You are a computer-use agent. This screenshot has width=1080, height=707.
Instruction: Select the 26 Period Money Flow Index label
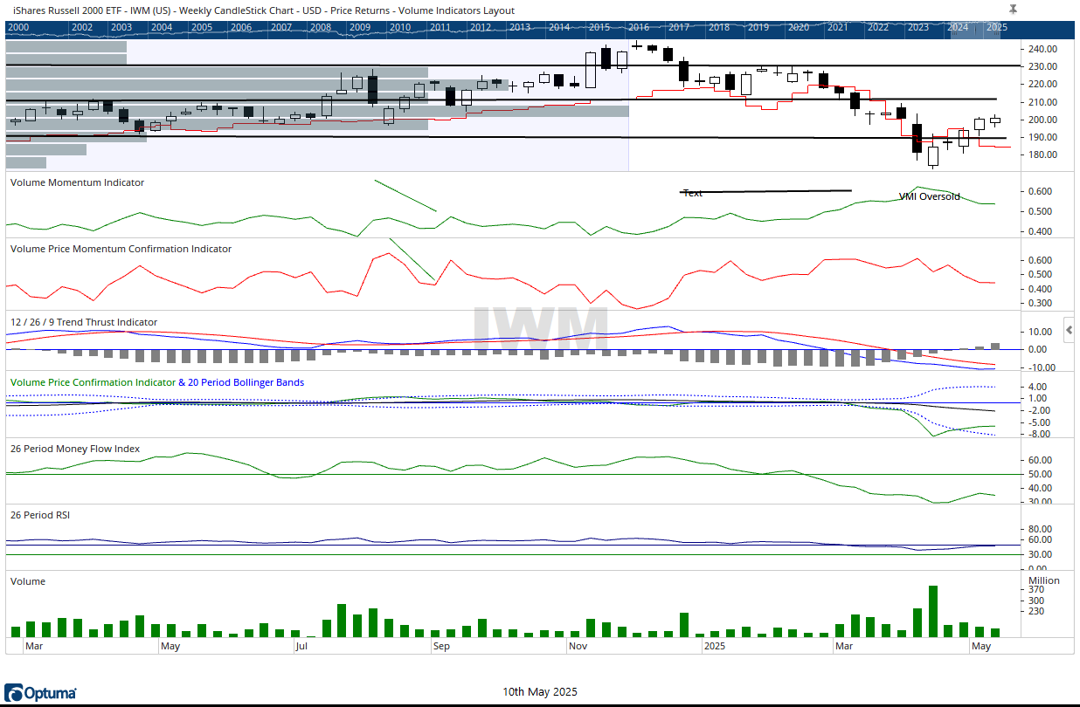pos(75,449)
